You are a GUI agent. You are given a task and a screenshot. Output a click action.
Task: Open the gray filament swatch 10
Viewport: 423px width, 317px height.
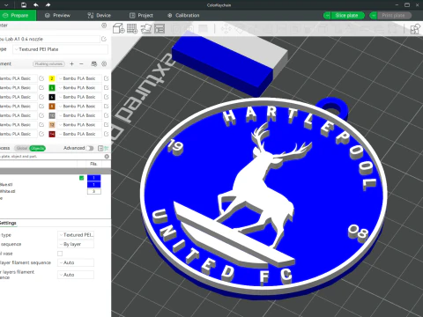(x=52, y=115)
